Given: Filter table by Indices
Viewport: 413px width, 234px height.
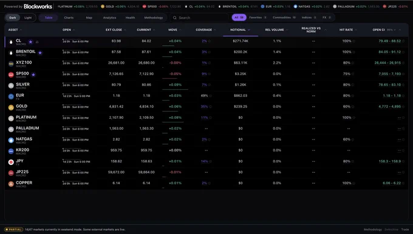Looking at the screenshot, I should pyautogui.click(x=309, y=18).
